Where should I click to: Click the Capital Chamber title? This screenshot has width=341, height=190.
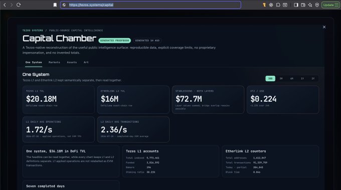click(x=59, y=39)
